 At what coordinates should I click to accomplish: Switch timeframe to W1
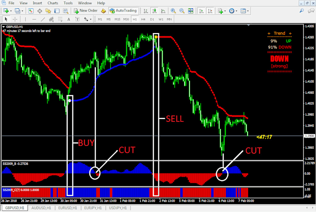click(x=161, y=20)
